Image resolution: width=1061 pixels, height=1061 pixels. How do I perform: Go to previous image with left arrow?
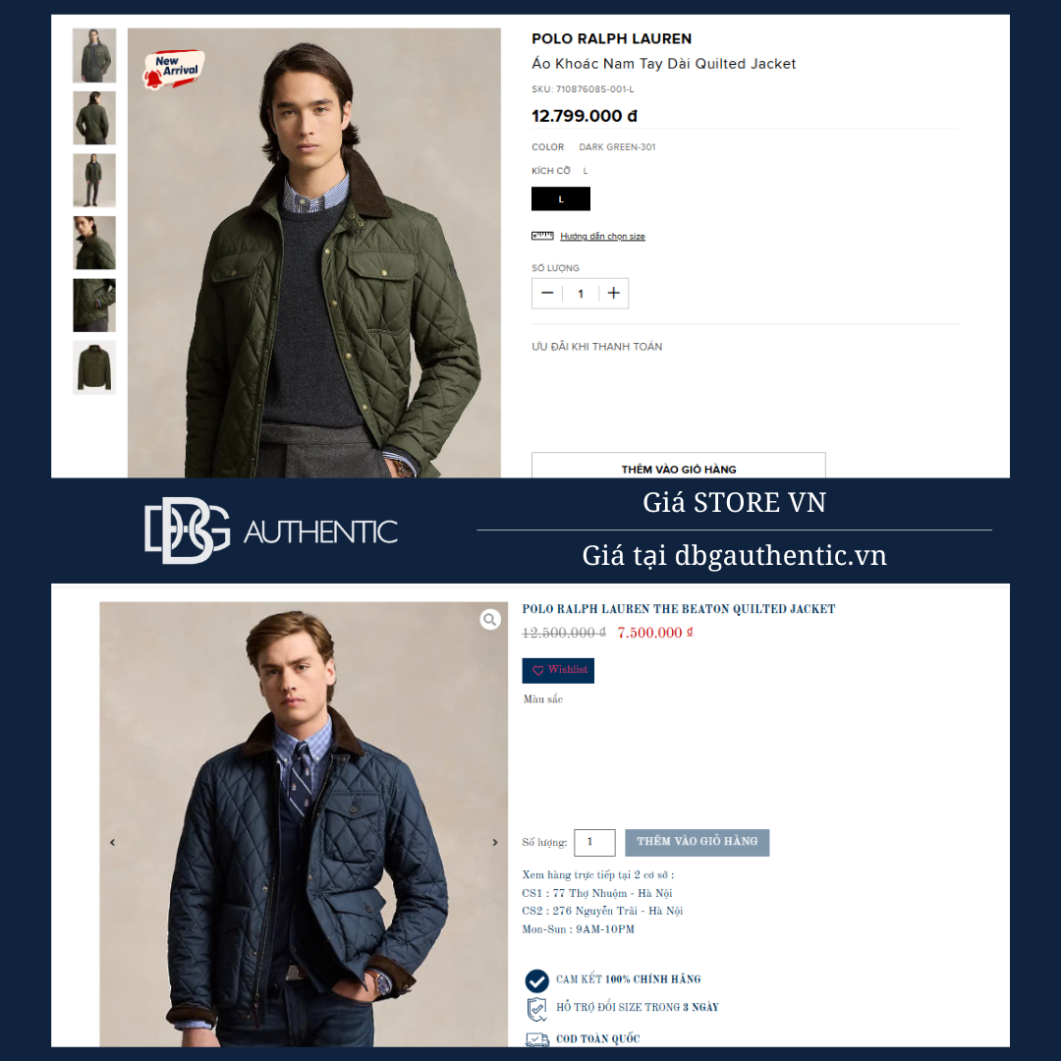click(x=112, y=843)
